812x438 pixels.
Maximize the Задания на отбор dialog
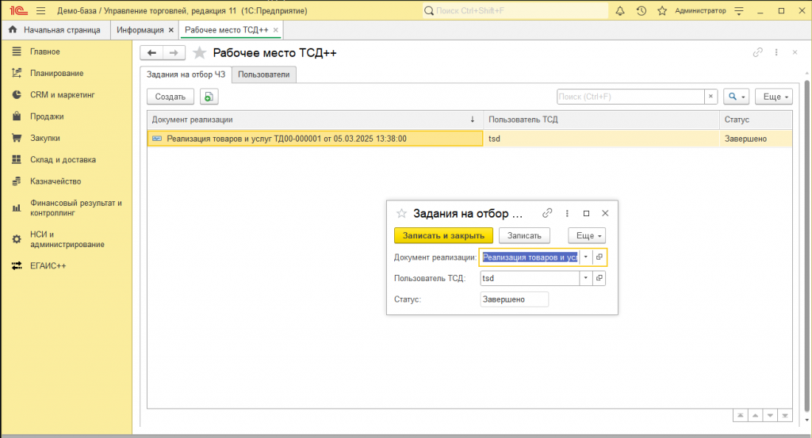586,213
